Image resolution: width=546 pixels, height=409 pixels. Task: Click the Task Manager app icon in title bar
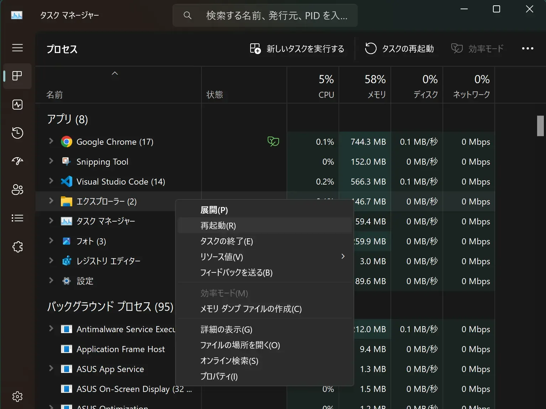click(17, 15)
